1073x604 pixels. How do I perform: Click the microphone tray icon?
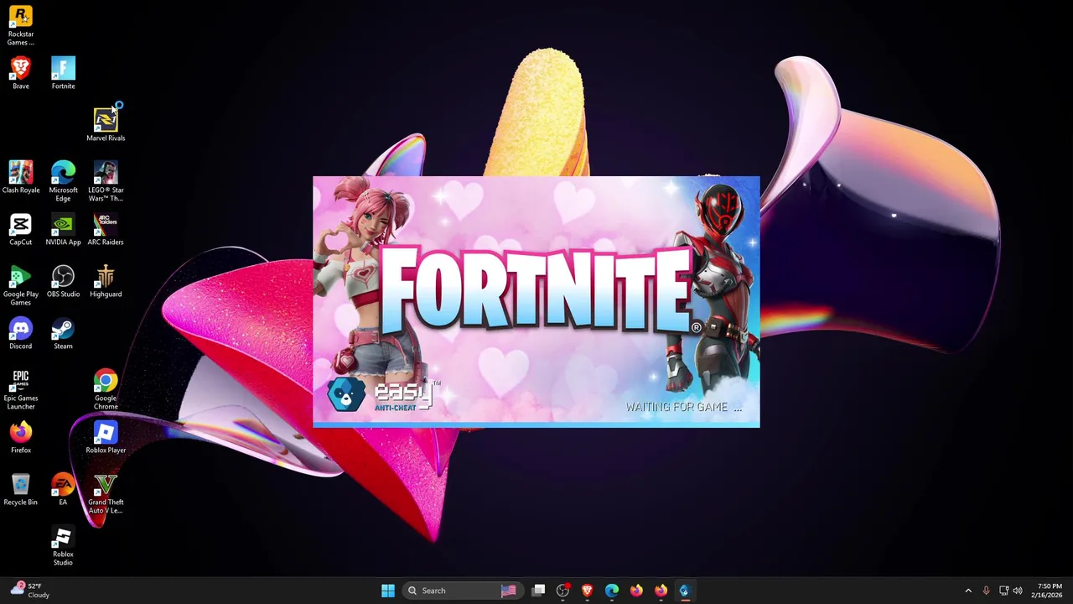(x=986, y=591)
